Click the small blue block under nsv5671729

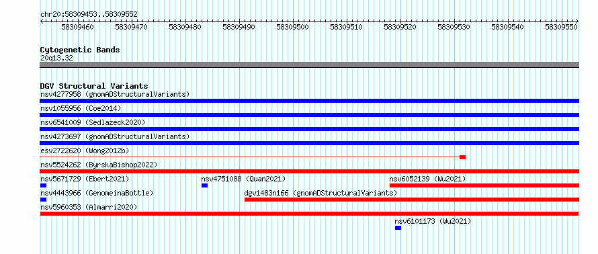(x=43, y=185)
